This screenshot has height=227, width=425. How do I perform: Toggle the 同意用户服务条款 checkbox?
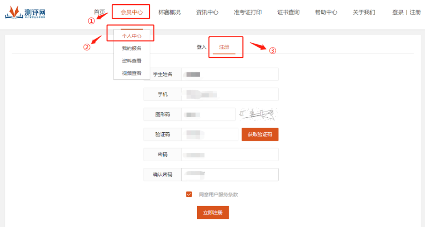coord(189,194)
